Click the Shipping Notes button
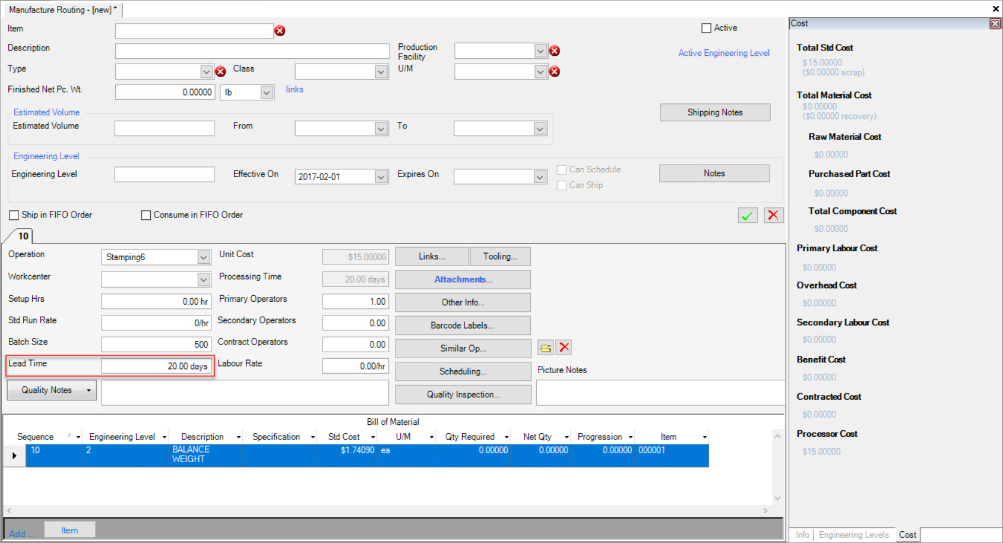The height and width of the screenshot is (543, 1003). coord(715,112)
